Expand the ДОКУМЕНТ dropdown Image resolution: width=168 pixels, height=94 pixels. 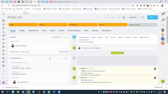[x=133, y=17]
